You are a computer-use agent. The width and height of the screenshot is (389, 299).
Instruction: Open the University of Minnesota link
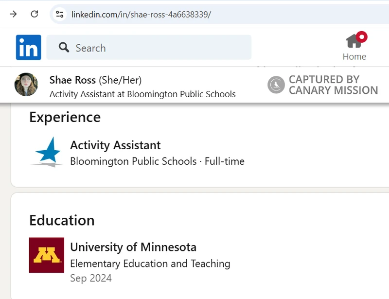(133, 247)
